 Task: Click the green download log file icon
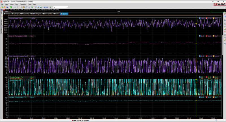11,7
